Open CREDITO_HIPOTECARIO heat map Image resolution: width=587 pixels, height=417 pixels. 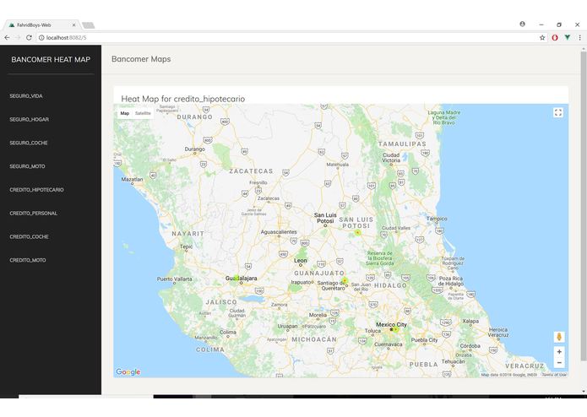[36, 190]
